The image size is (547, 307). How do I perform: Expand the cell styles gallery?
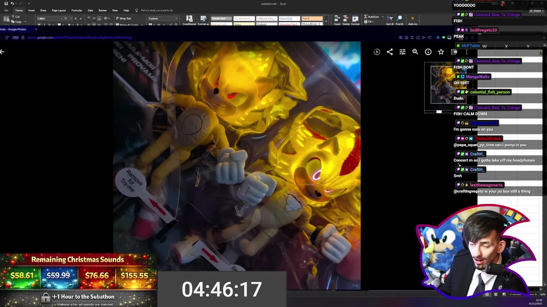[326, 22]
